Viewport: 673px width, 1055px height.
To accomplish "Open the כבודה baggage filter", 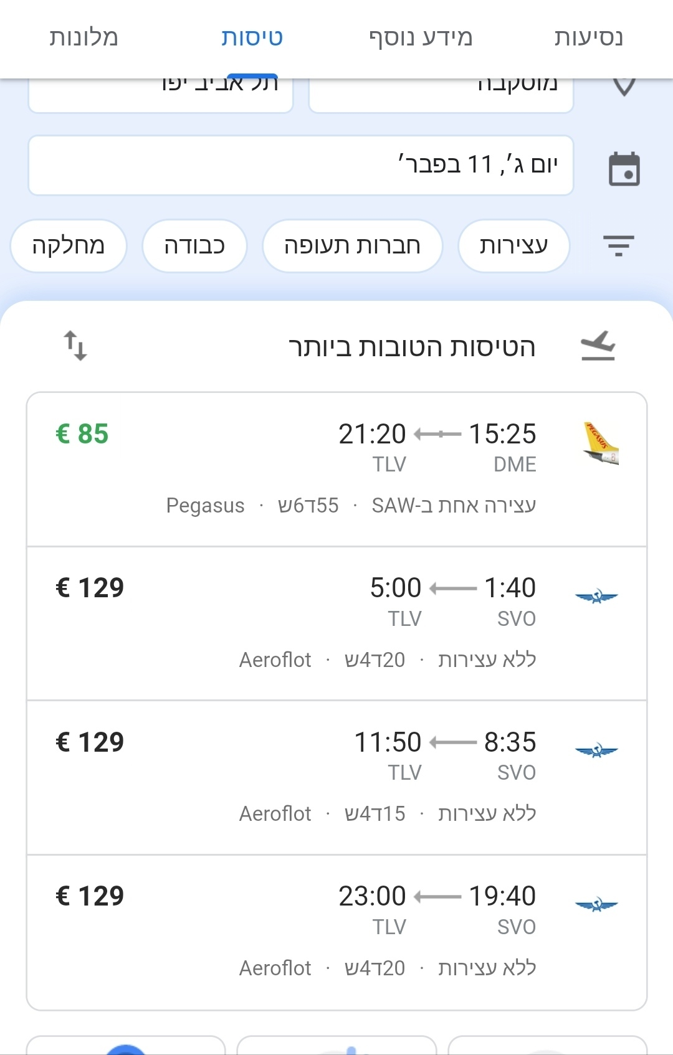I will coord(194,246).
